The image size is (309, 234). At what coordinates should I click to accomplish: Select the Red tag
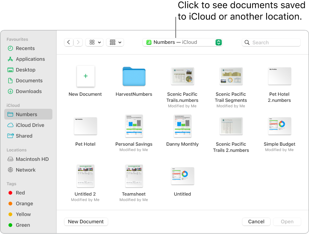pyautogui.click(x=20, y=192)
